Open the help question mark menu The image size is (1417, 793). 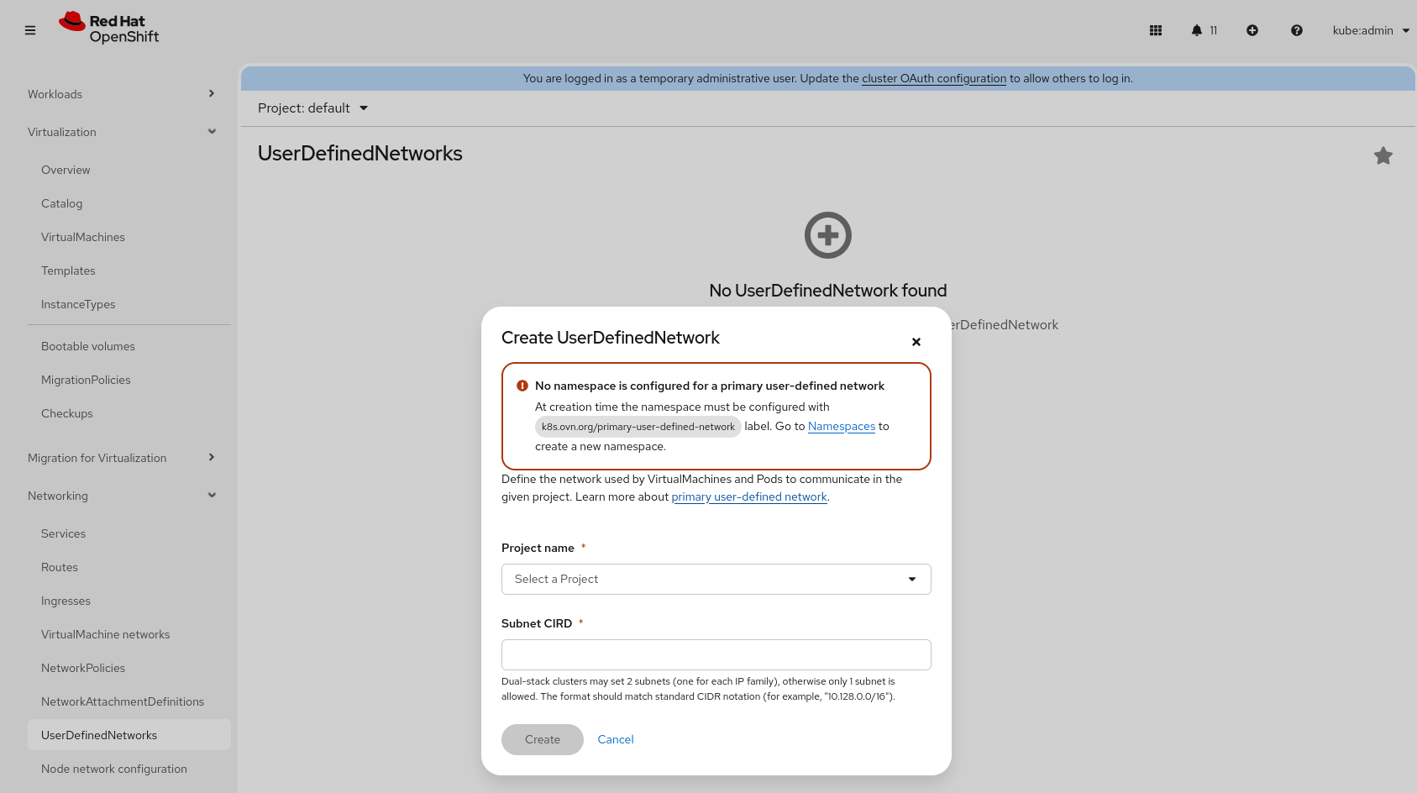click(1297, 30)
